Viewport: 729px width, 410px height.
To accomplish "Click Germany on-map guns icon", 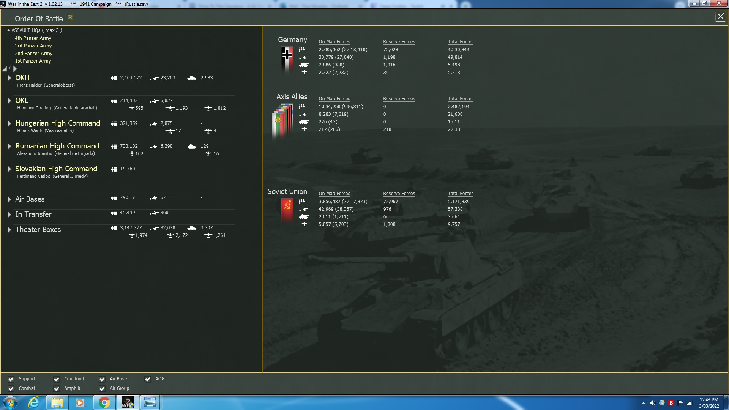I will (x=304, y=58).
